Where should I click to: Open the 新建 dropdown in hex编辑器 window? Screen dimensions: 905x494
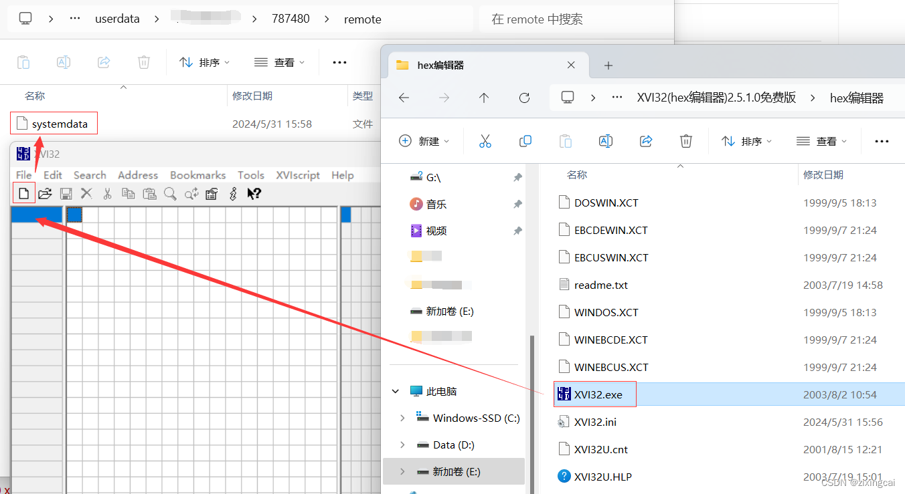pos(424,141)
